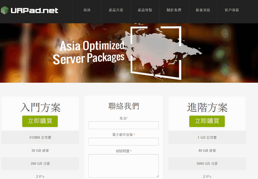Click the 入門方案 plan heading

tap(40, 108)
